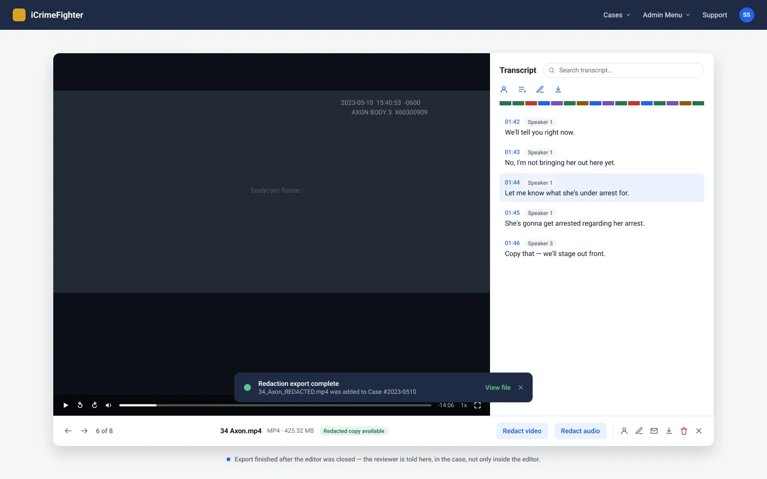Click Redact video button
Screen dimensions: 767x479
click(x=522, y=431)
